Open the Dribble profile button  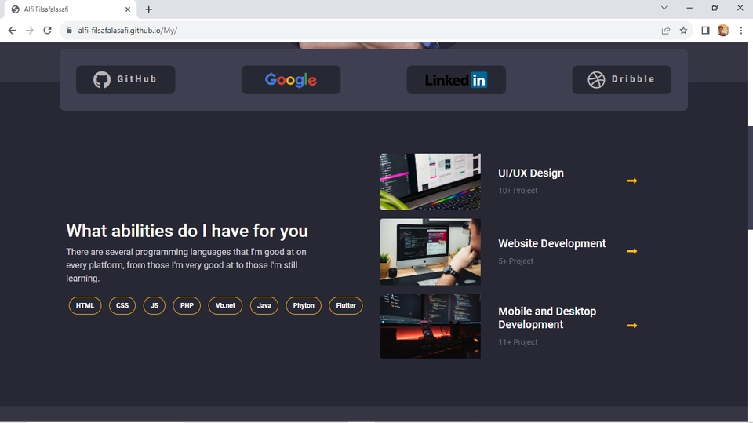pyautogui.click(x=621, y=79)
